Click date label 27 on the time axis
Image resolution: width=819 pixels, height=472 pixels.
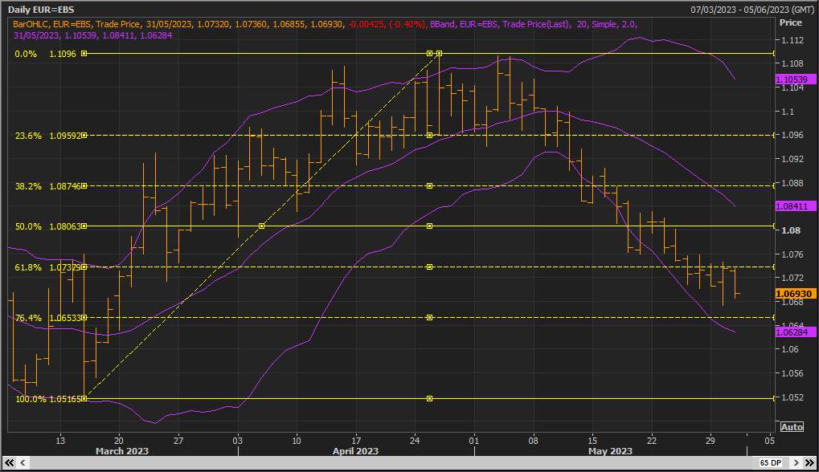point(178,441)
